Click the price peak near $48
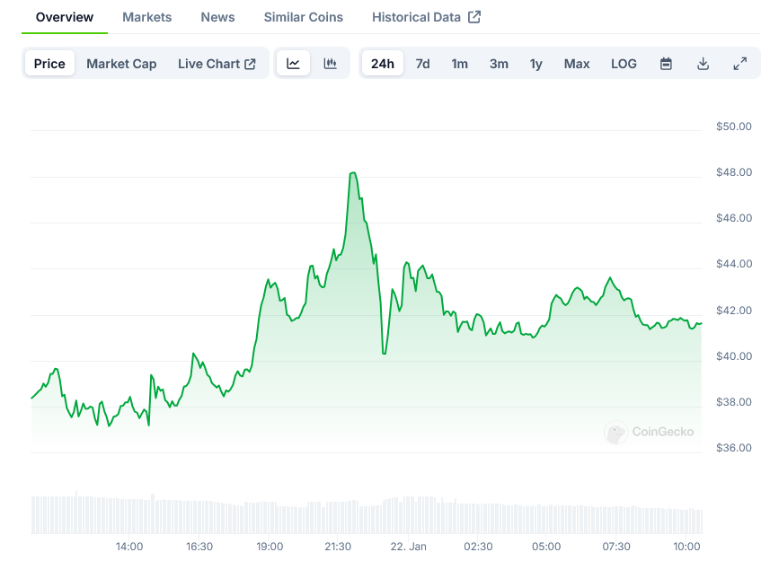761x561 pixels. pyautogui.click(x=353, y=173)
